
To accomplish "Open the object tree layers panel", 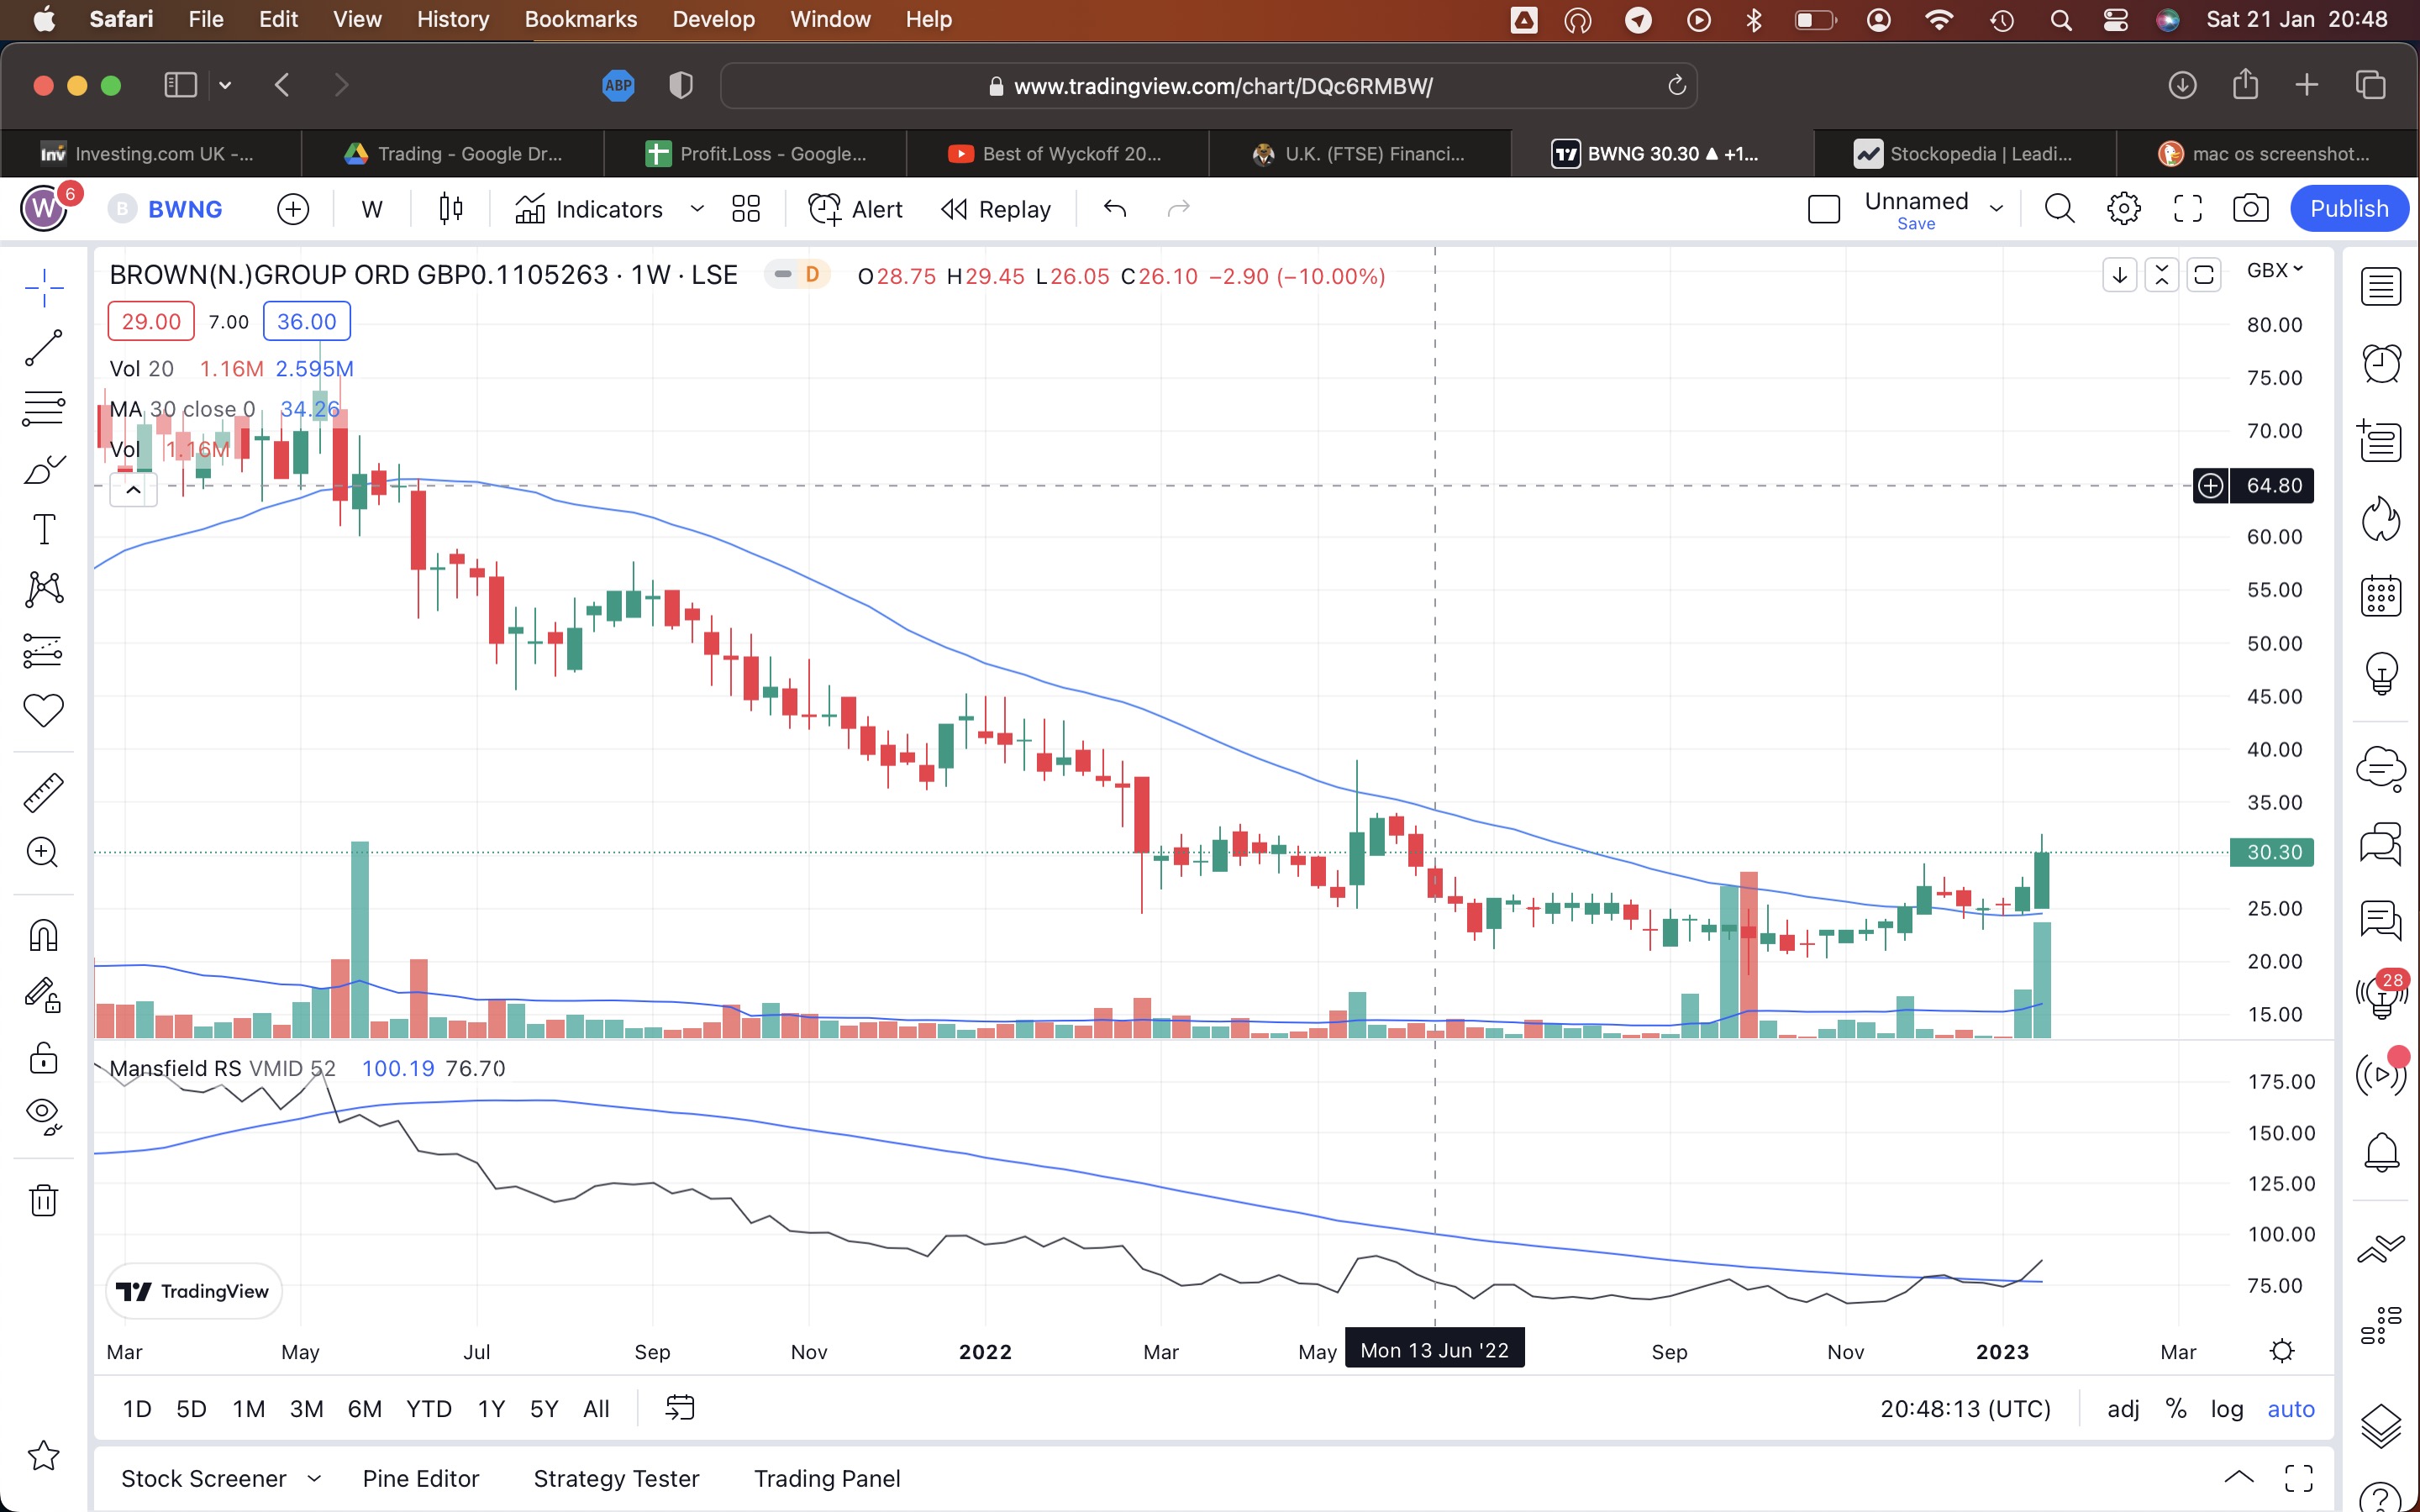I will point(2381,1427).
